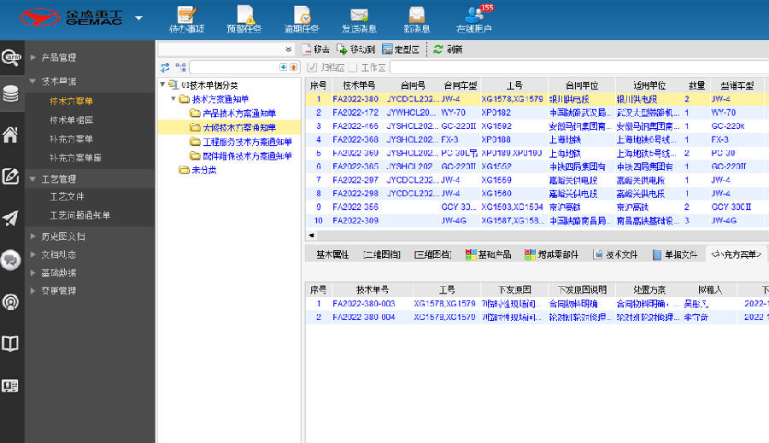769x443 pixels.
Task: Click the database stack icon in sidebar
Action: (11, 94)
